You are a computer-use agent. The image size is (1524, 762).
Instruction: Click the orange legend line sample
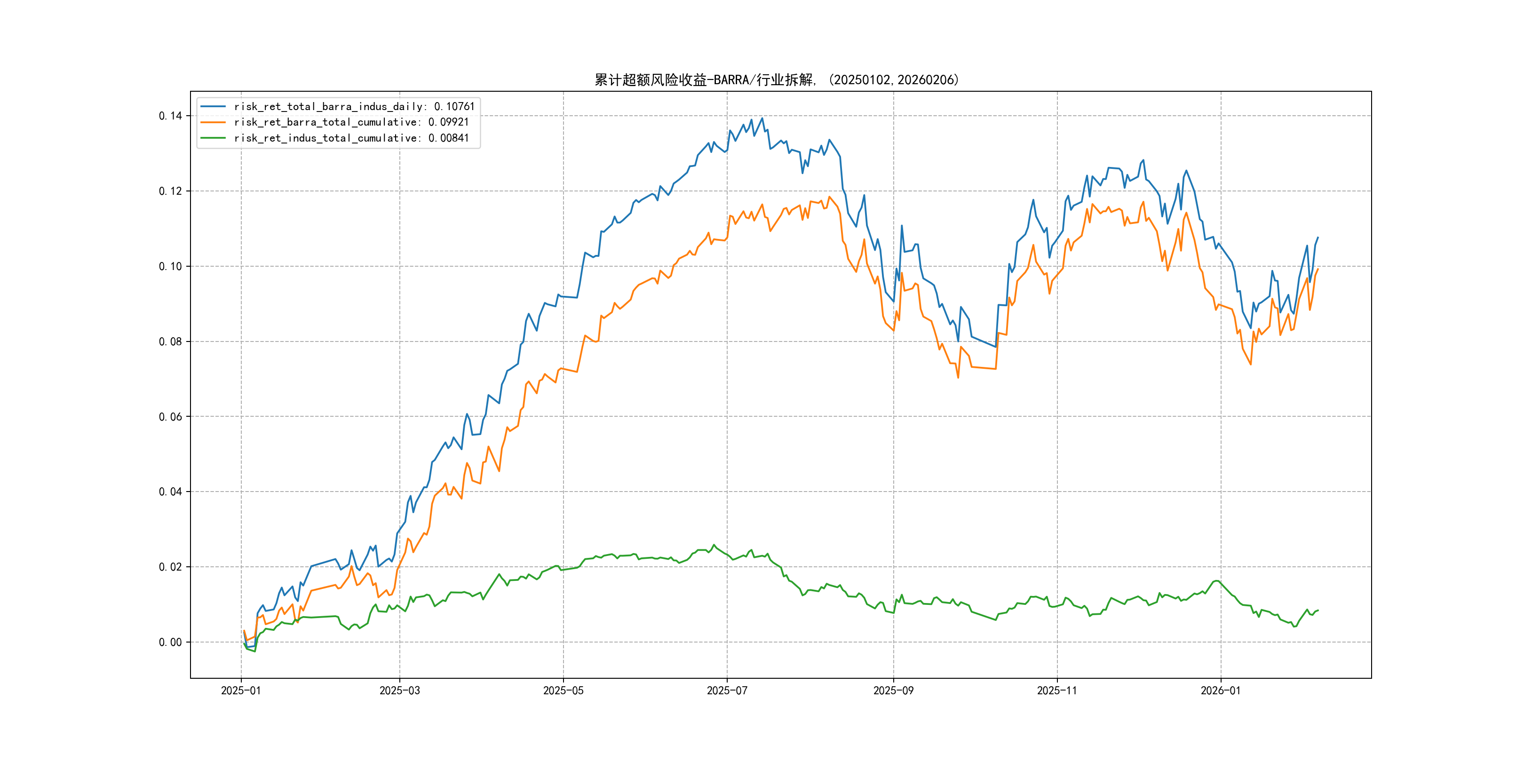click(213, 122)
